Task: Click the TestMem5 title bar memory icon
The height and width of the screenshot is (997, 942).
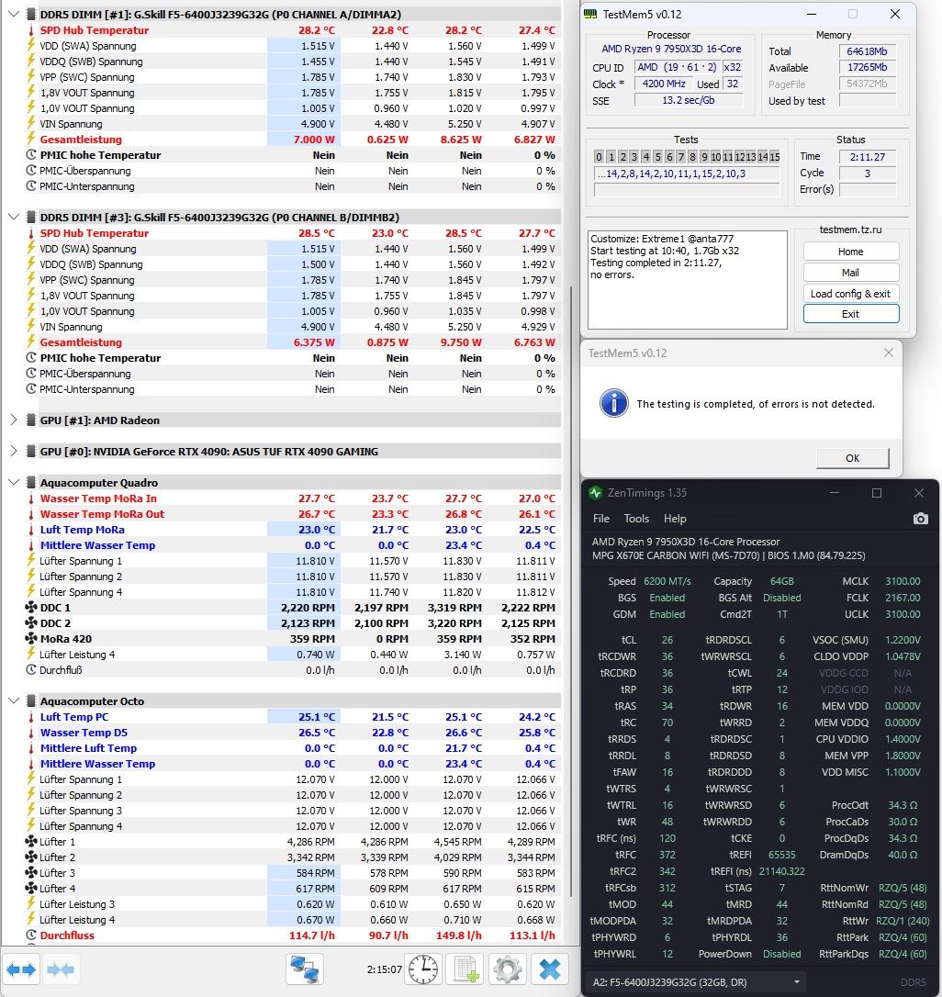Action: [590, 14]
